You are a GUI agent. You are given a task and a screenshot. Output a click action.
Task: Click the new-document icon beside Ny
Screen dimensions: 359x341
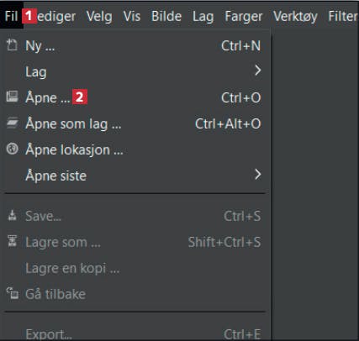tap(12, 45)
